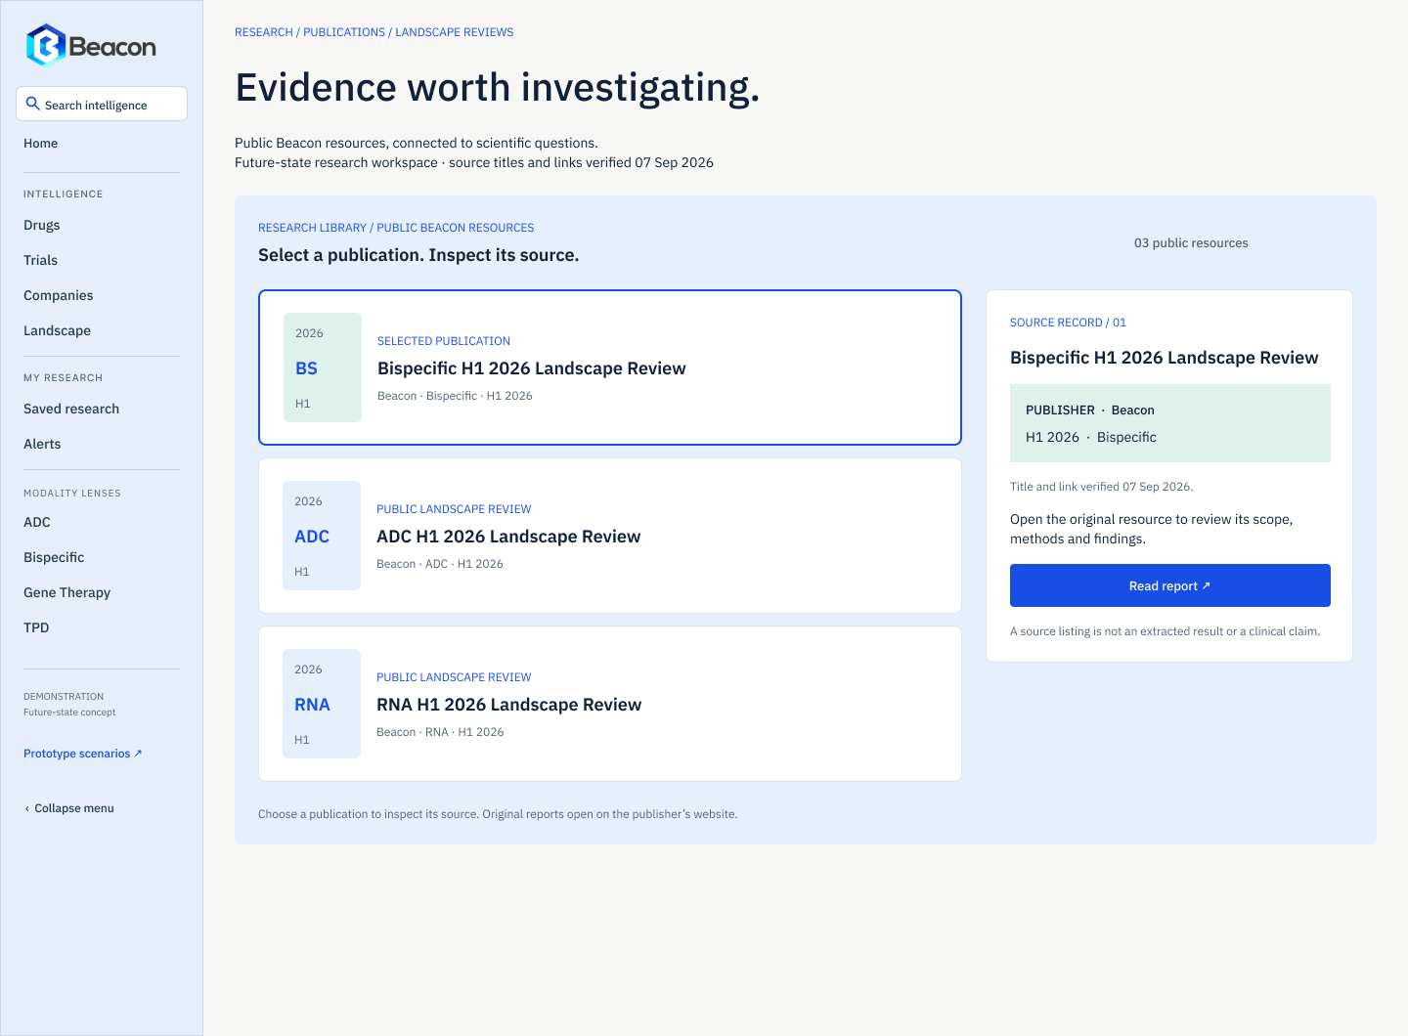
Task: Click 'Beacon · ADC · H1 2026' metadata
Action: click(440, 564)
